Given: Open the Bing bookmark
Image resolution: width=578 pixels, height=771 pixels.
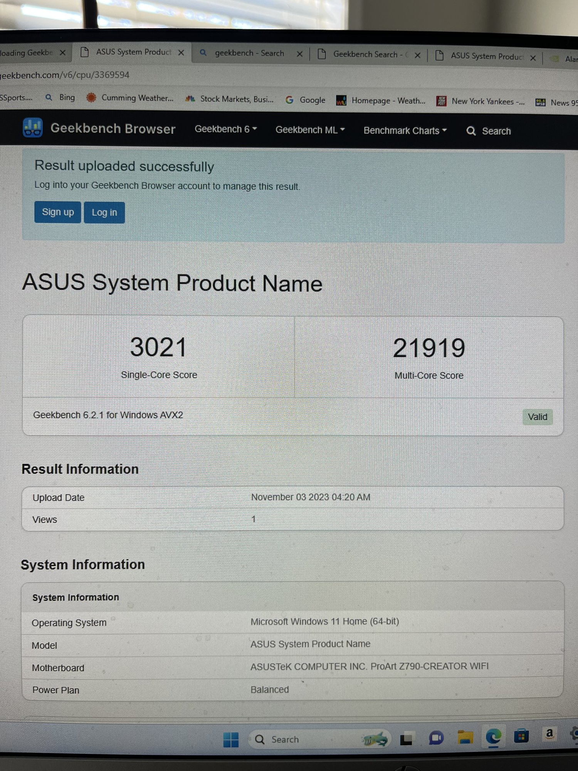Looking at the screenshot, I should [x=60, y=98].
